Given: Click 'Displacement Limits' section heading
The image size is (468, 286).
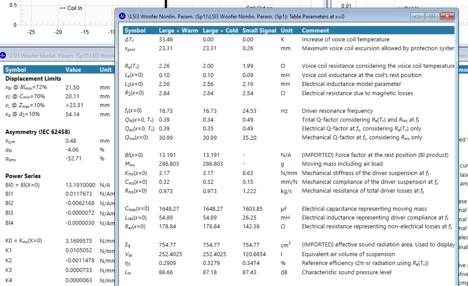Looking at the screenshot, I should pyautogui.click(x=33, y=79).
